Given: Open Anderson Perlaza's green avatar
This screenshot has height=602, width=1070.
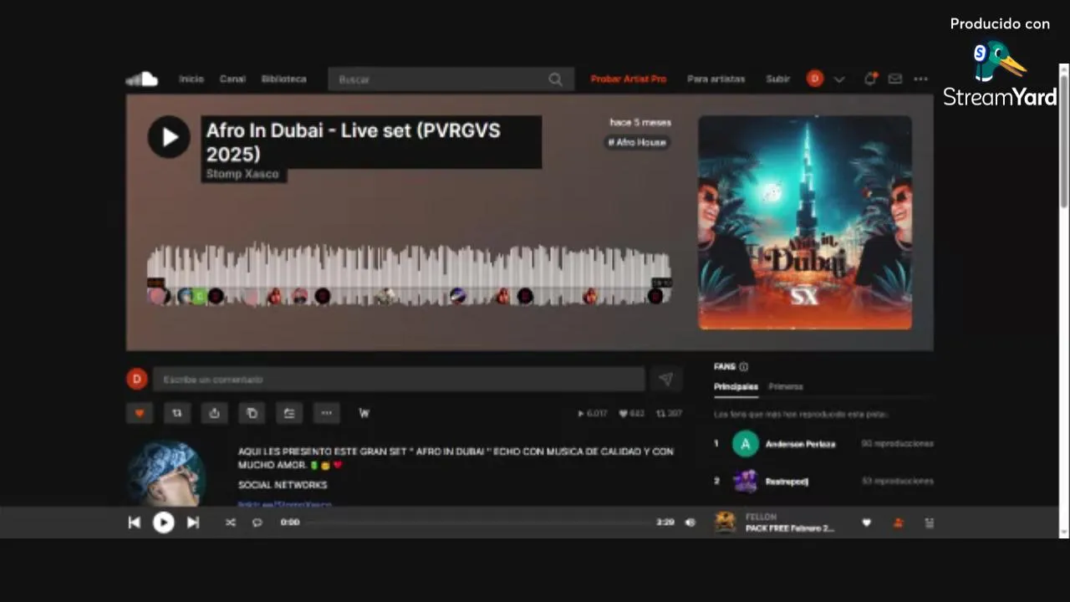Looking at the screenshot, I should 746,444.
